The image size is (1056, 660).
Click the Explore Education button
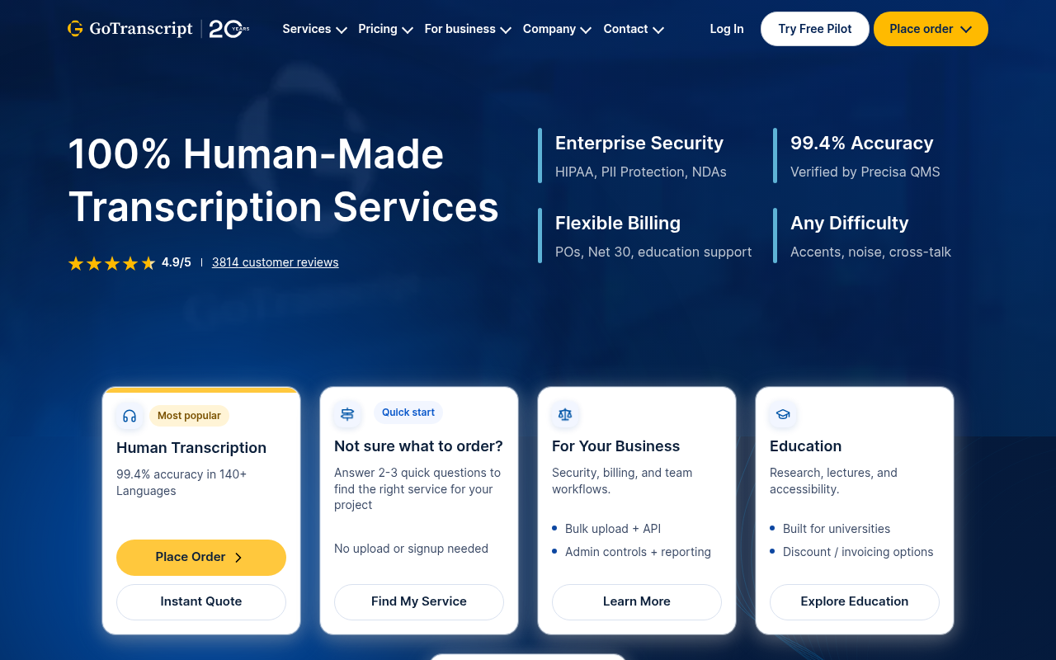pos(855,602)
